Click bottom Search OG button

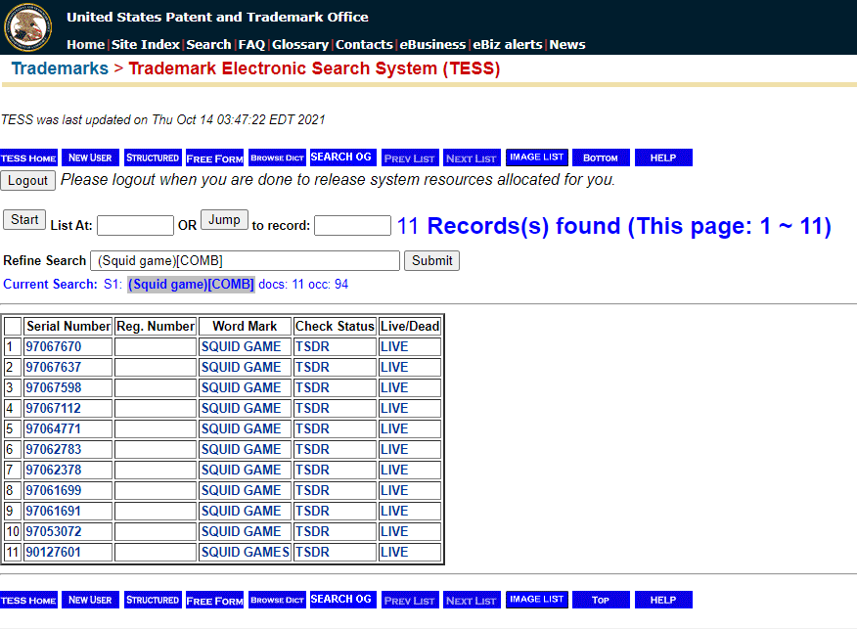pos(342,600)
